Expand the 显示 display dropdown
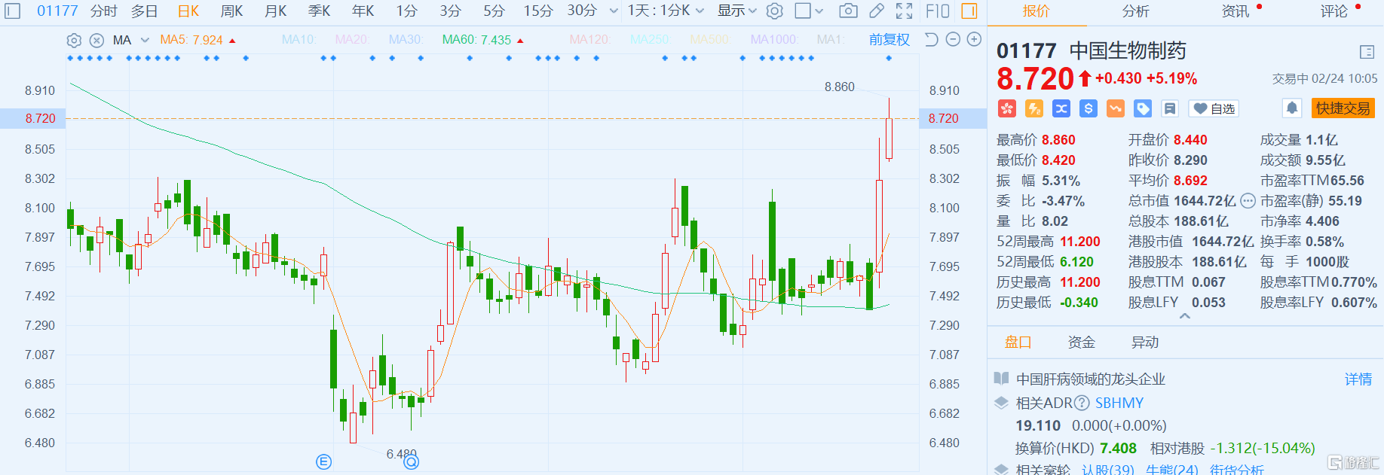 [x=736, y=11]
